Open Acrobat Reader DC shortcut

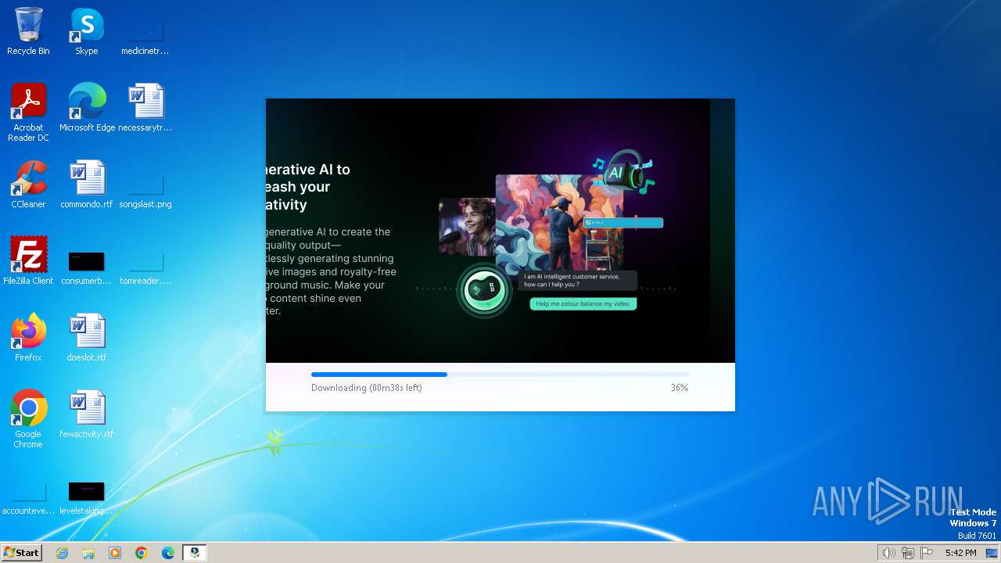28,113
